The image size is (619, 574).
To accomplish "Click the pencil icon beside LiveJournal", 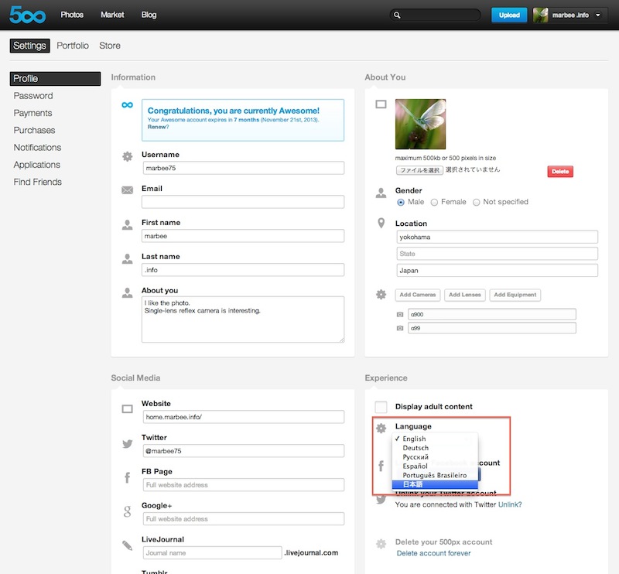I will pos(127,545).
